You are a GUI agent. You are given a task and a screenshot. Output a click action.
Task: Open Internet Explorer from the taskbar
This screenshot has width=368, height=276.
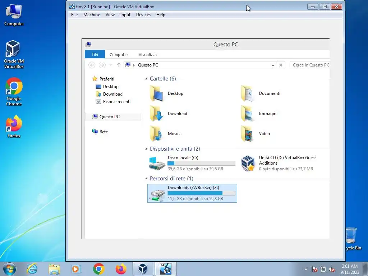[x=32, y=269]
